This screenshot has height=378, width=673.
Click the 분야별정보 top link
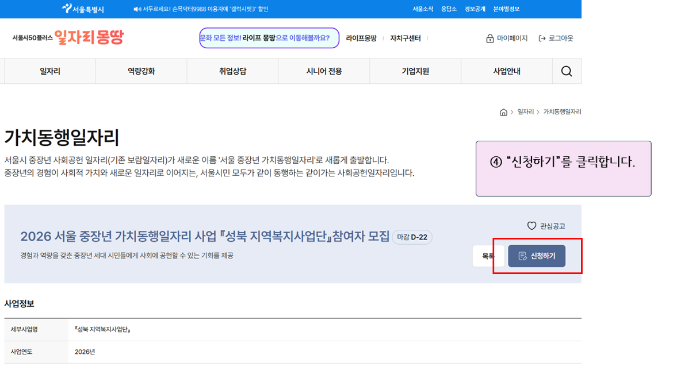coord(506,9)
